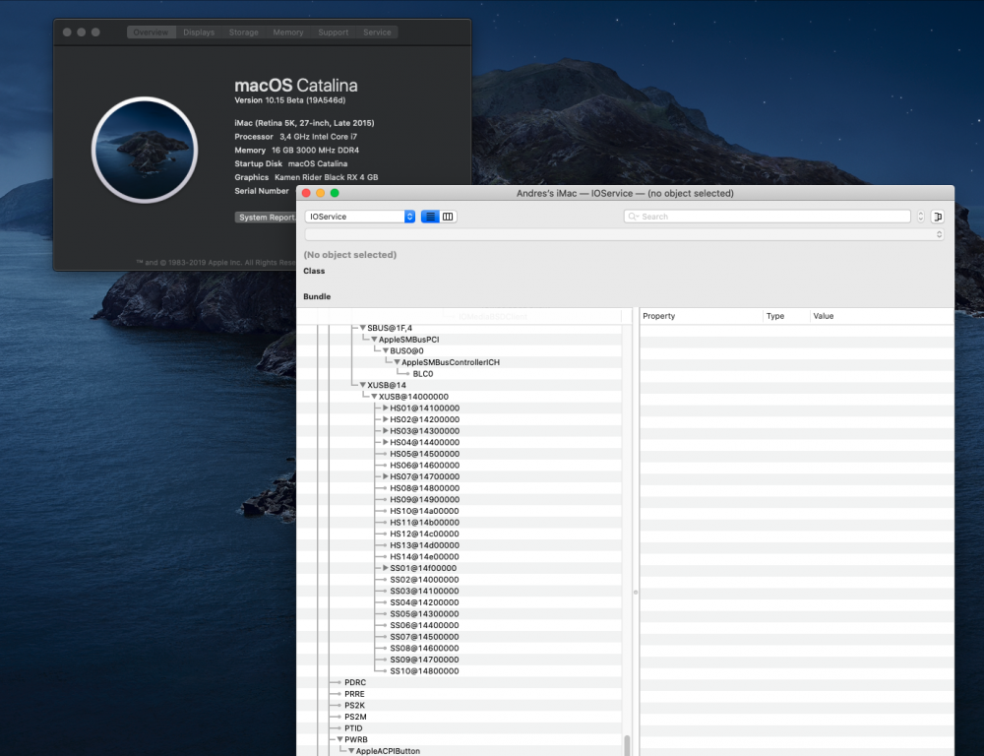This screenshot has height=756, width=984.
Task: Select the PDRC entry
Action: coord(355,682)
